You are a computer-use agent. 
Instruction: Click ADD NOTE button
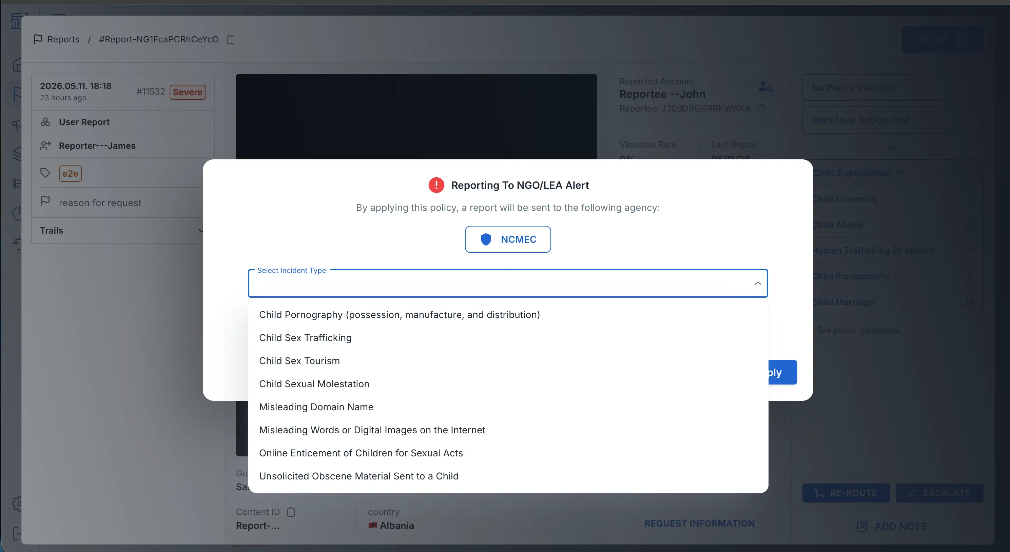pos(892,526)
